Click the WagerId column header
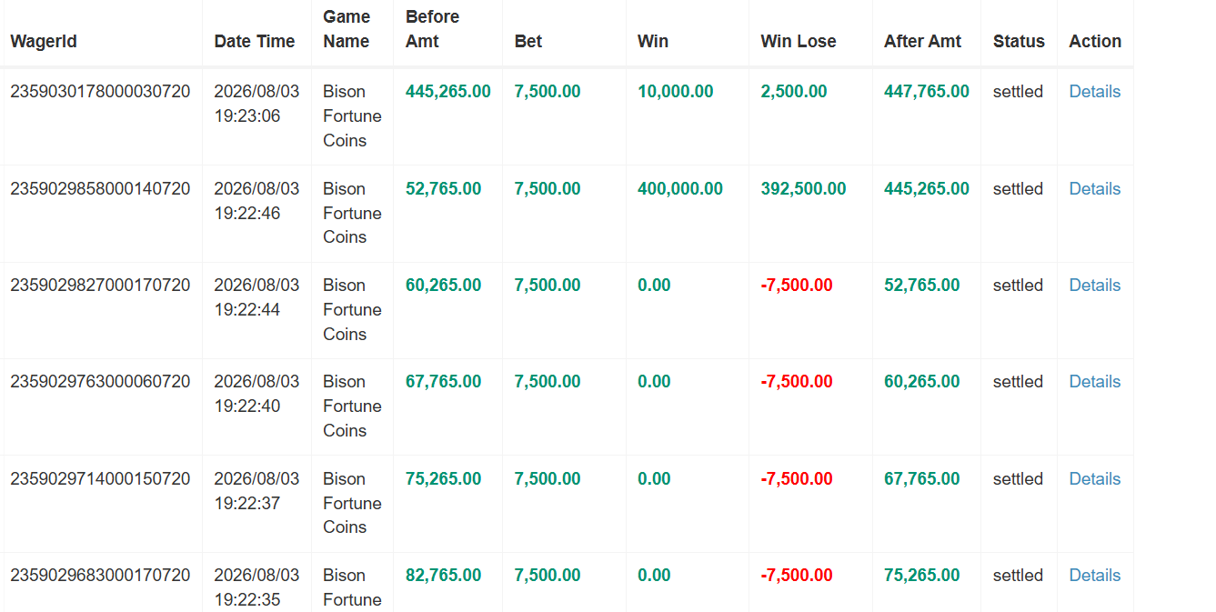The width and height of the screenshot is (1216, 612). tap(44, 42)
